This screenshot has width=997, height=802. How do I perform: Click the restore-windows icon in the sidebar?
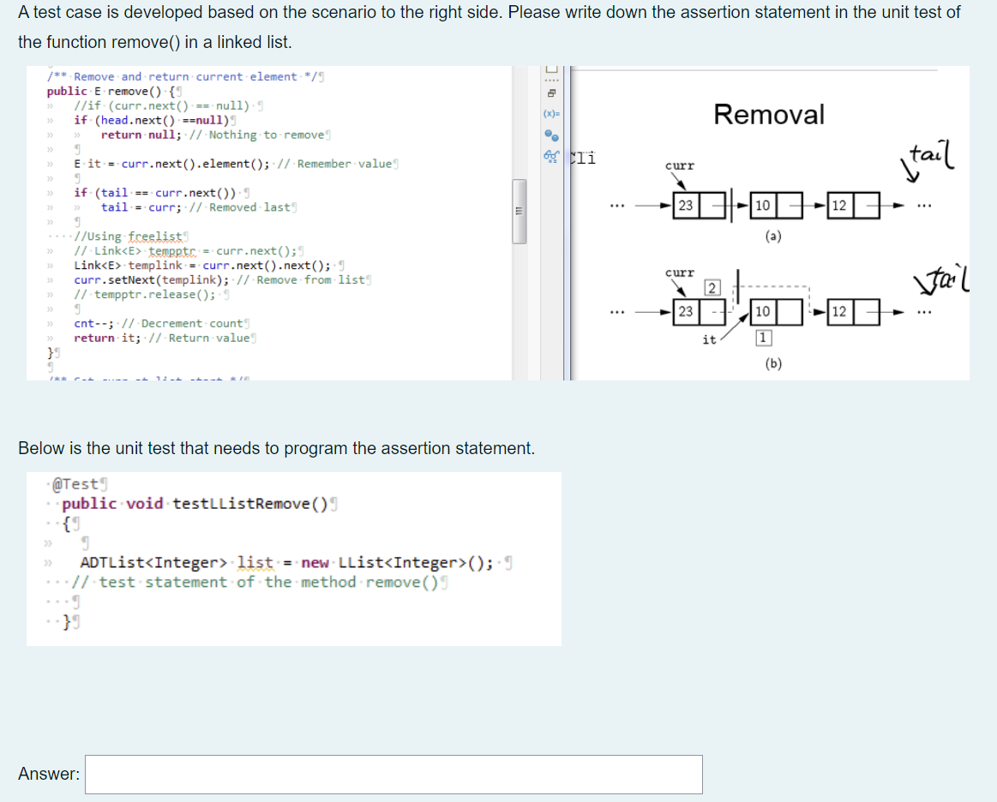551,93
